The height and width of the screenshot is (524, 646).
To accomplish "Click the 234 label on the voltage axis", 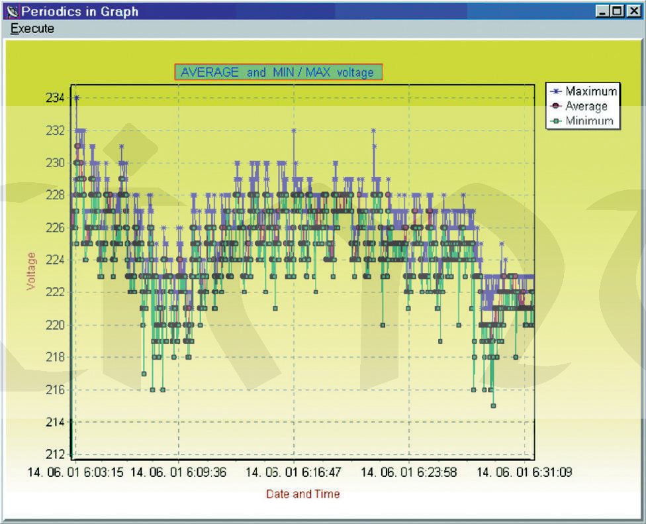I will pos(55,98).
